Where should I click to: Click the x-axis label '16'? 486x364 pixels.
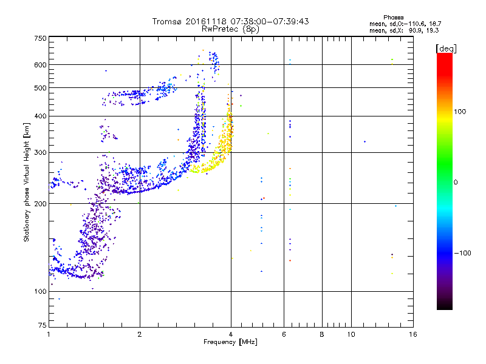click(413, 334)
